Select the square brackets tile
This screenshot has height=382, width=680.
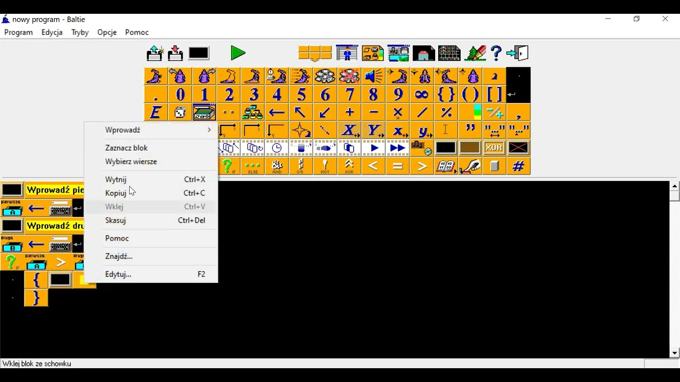(495, 95)
